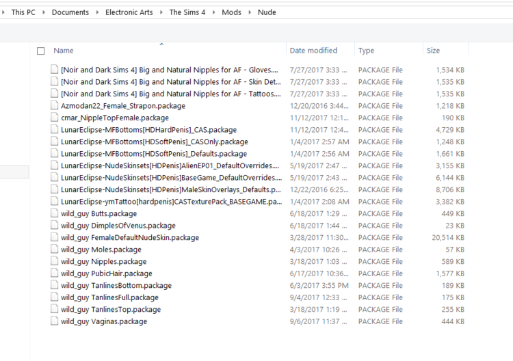513x361 pixels.
Task: Click file icon of wild_guy DimplesOfVenus.package
Action: pos(54,226)
